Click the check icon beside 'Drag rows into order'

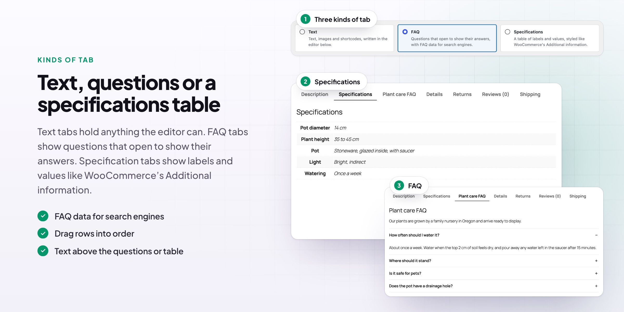(43, 233)
